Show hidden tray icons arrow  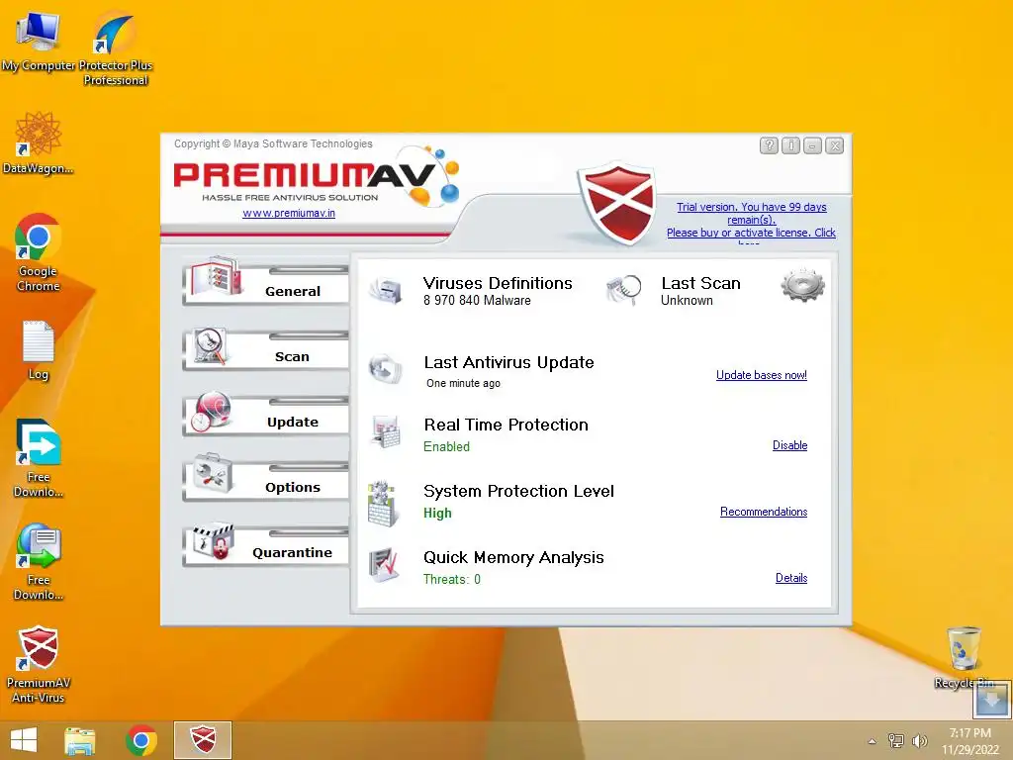[873, 741]
